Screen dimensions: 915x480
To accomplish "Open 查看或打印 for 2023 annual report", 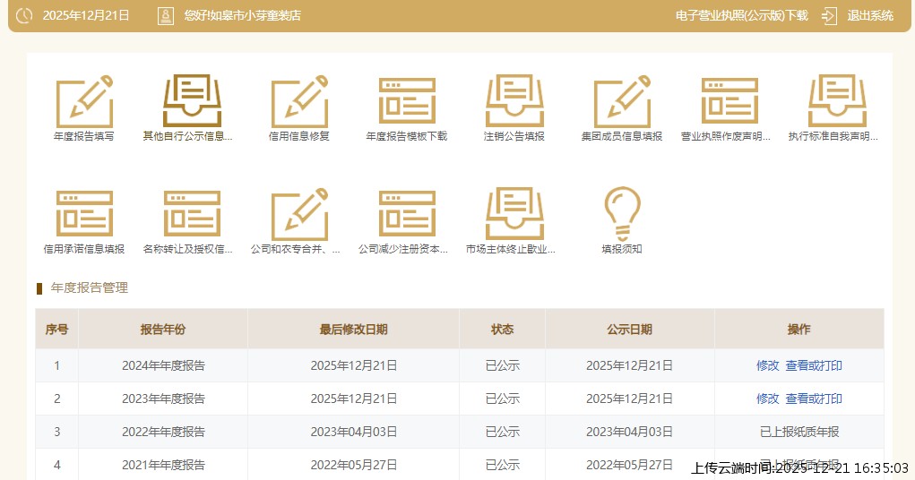I will point(814,399).
